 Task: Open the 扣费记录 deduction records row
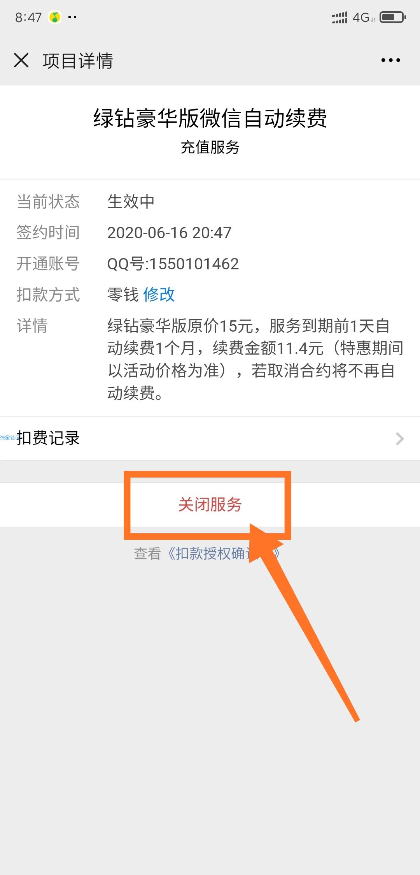[210, 439]
